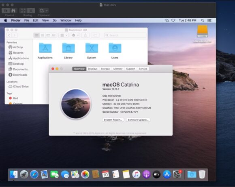
Task: Open the Trash in Dock
Action: coord(202,174)
